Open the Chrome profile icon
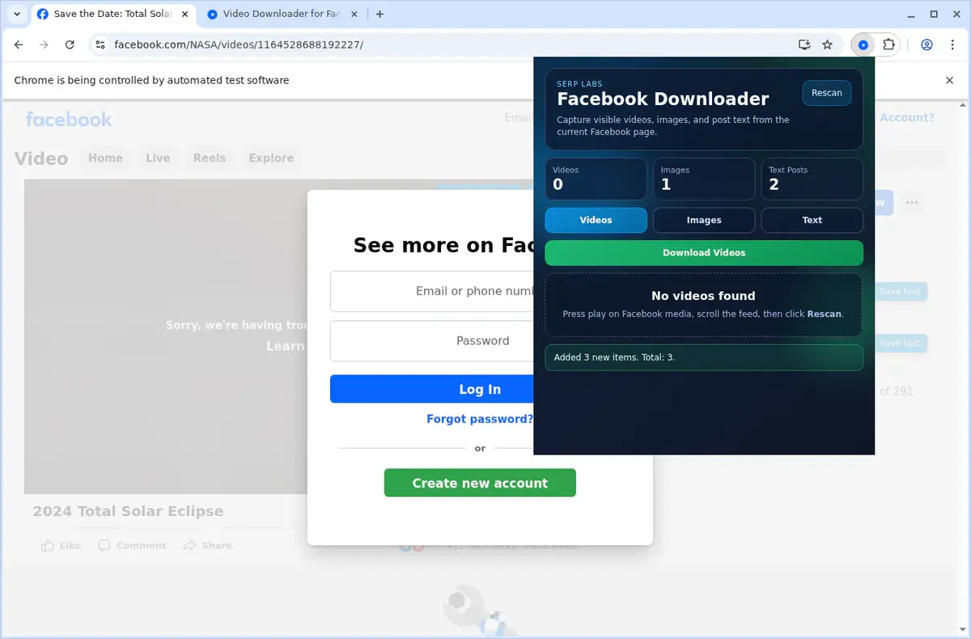 coord(926,45)
